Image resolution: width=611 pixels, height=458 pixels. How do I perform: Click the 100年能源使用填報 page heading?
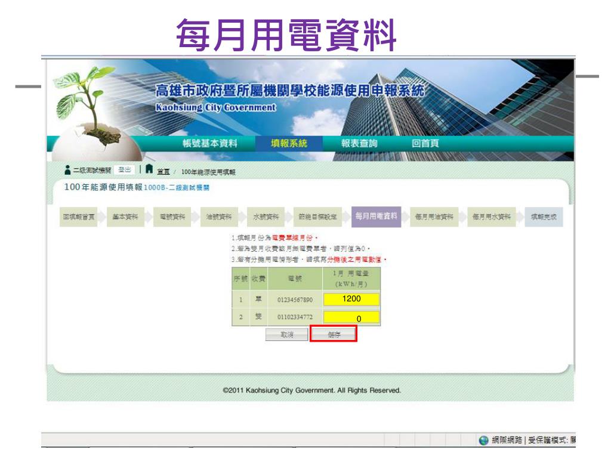coord(103,187)
